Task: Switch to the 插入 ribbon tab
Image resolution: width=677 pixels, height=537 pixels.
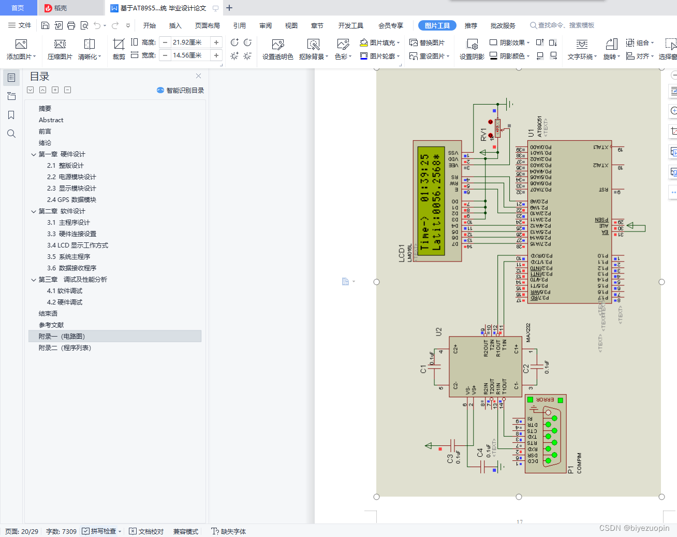Action: (x=175, y=25)
